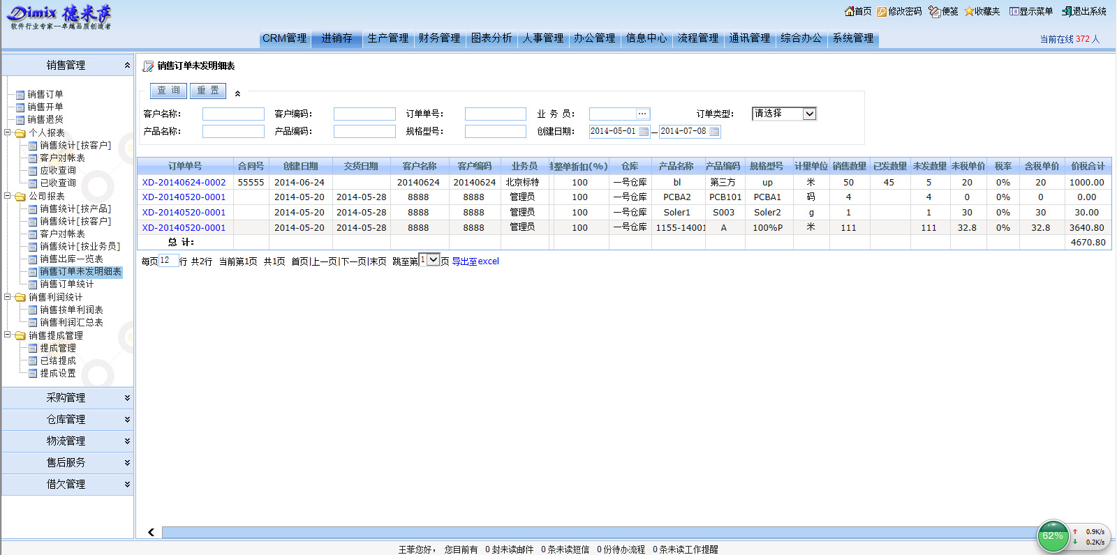Open the 图表分析 top menu
The height and width of the screenshot is (555, 1117).
point(491,38)
